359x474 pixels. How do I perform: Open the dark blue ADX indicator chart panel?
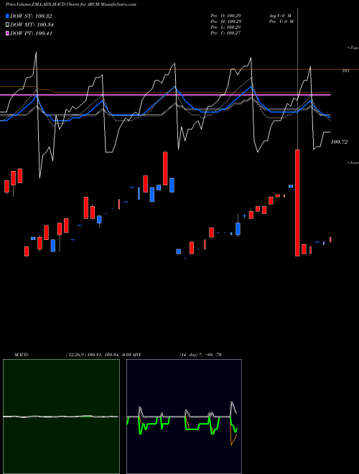(x=184, y=417)
